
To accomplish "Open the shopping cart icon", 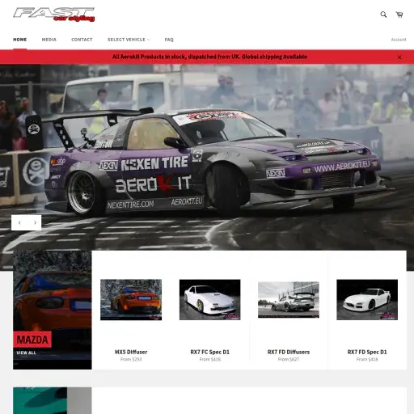I will [399, 15].
